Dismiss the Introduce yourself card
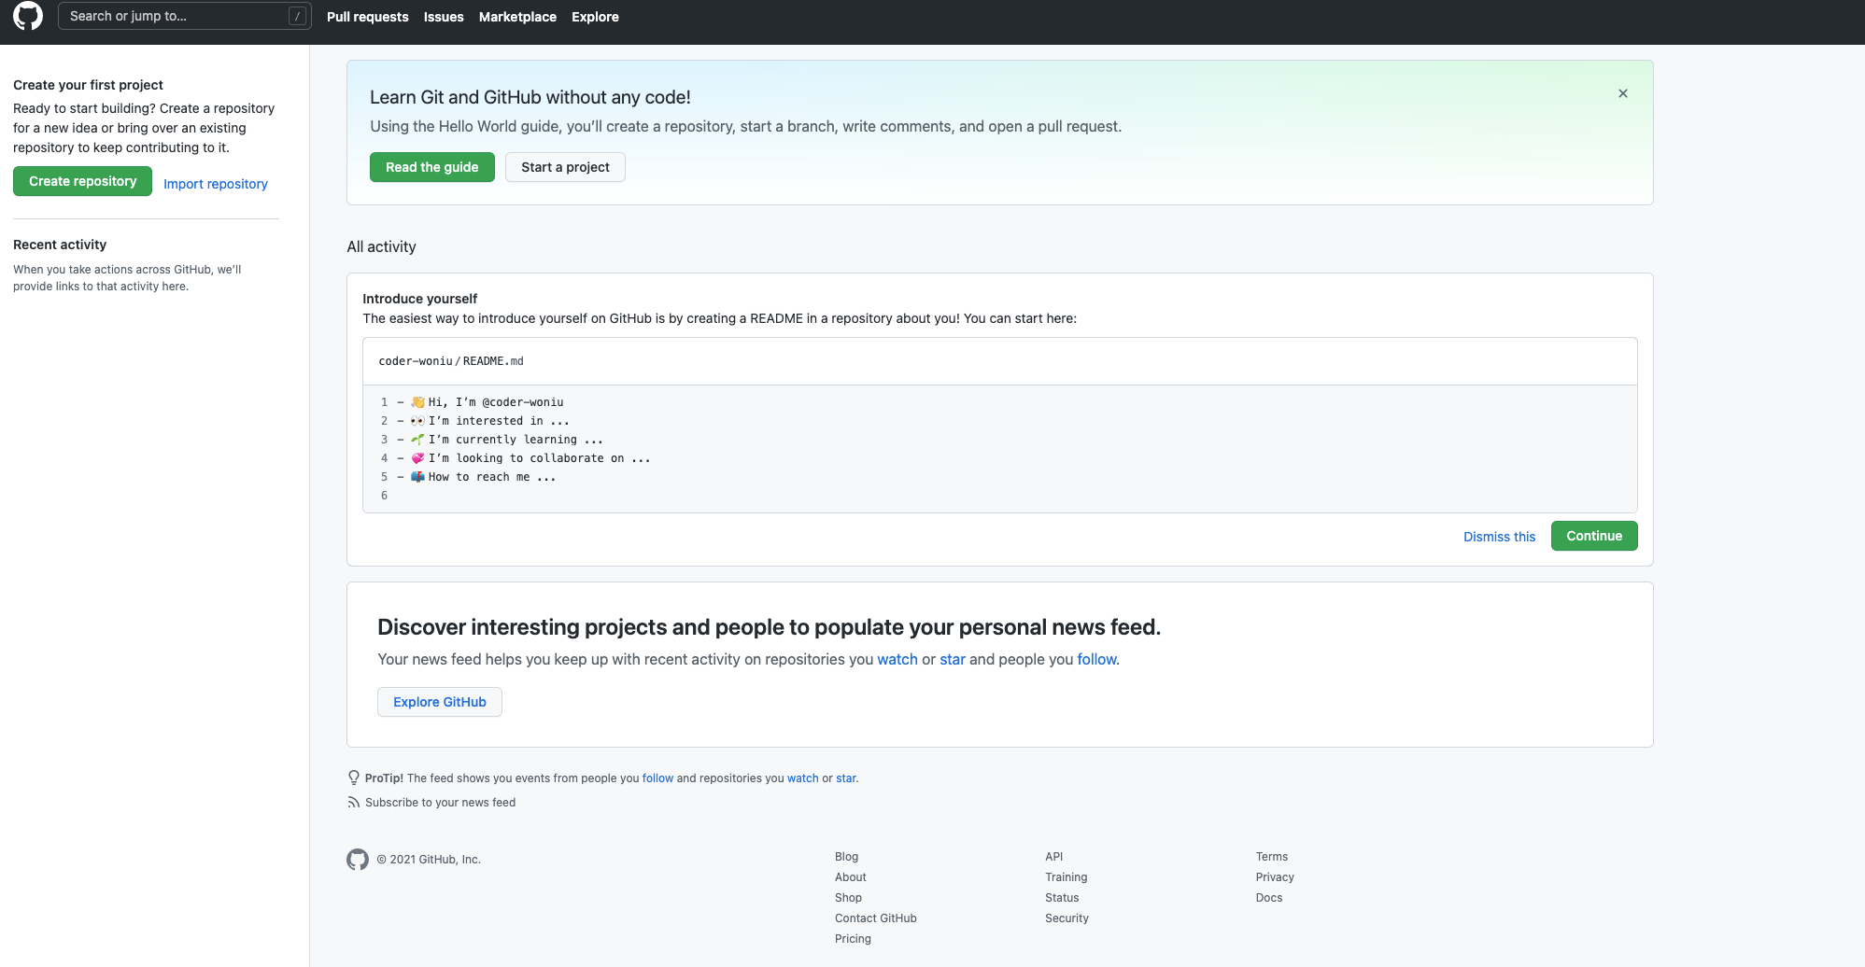 [1499, 537]
